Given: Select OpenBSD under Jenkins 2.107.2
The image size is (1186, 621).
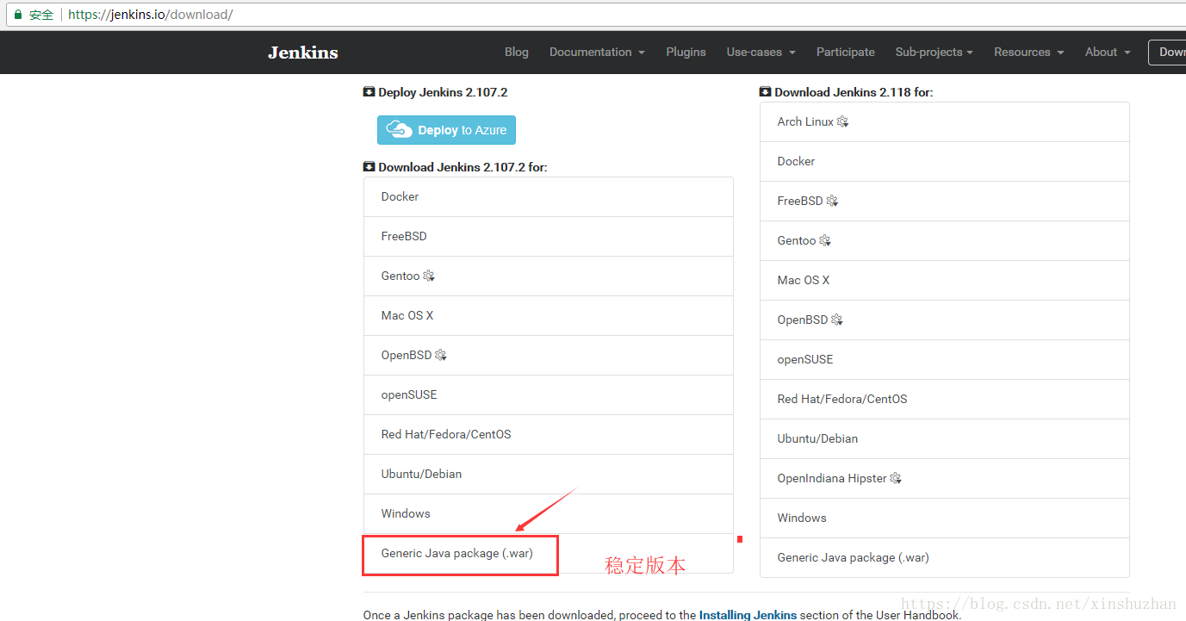Looking at the screenshot, I should pyautogui.click(x=549, y=356).
